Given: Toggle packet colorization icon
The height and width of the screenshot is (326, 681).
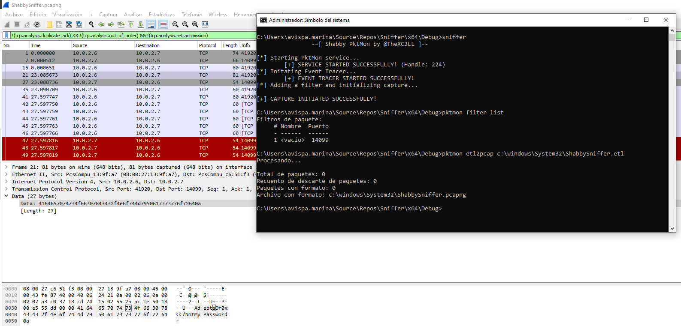Looking at the screenshot, I should [163, 24].
